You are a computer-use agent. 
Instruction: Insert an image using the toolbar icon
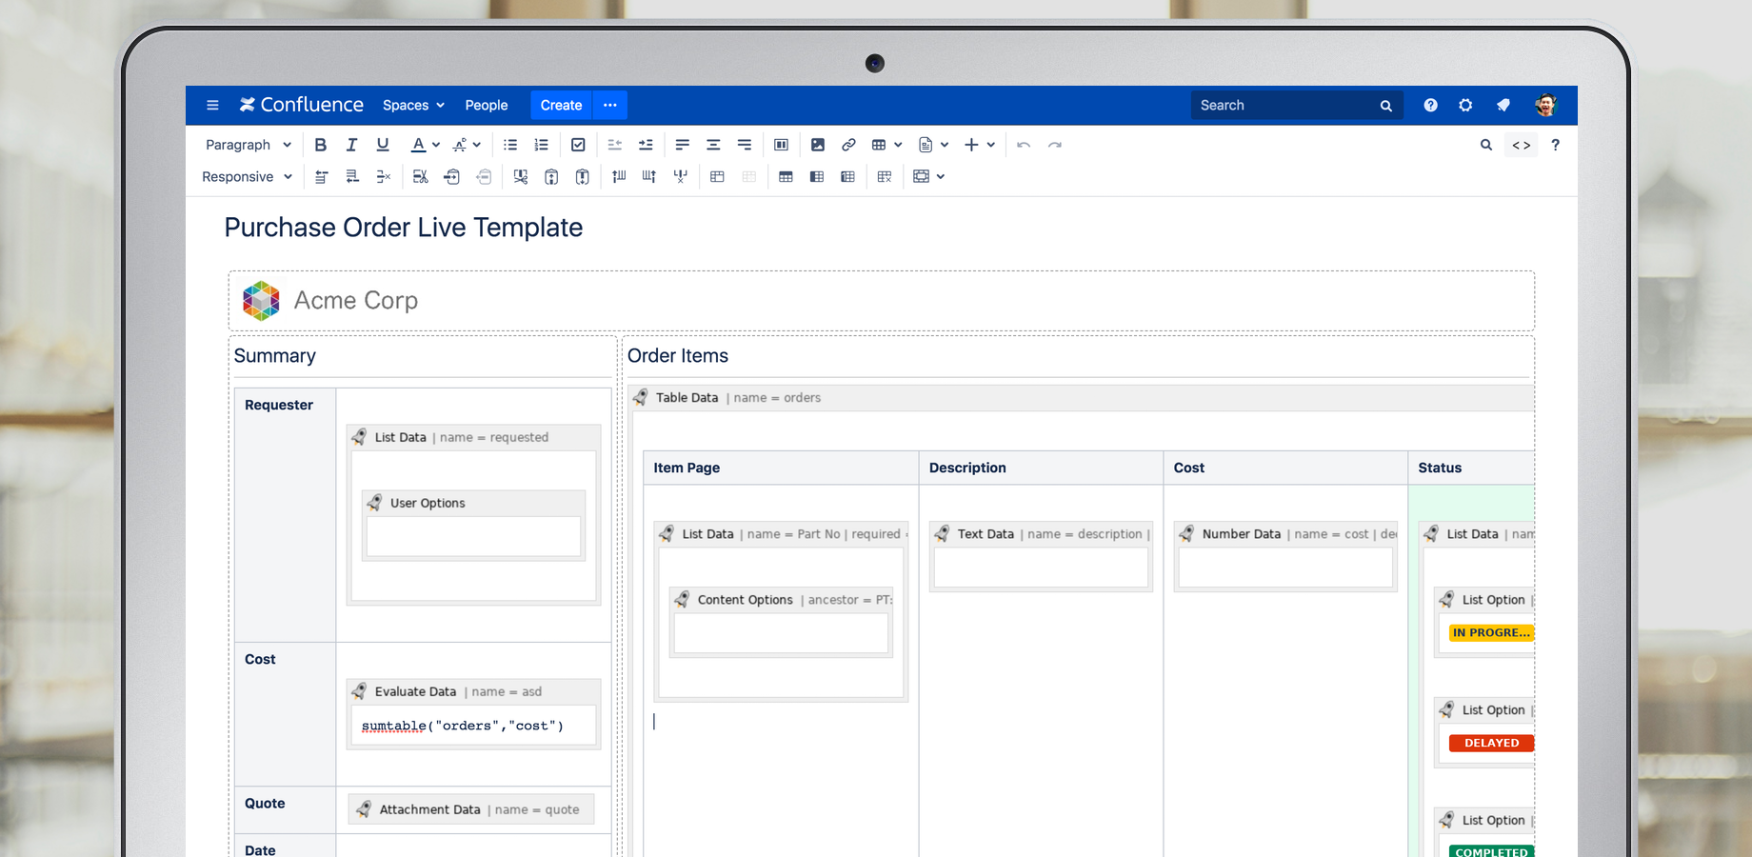tap(818, 144)
